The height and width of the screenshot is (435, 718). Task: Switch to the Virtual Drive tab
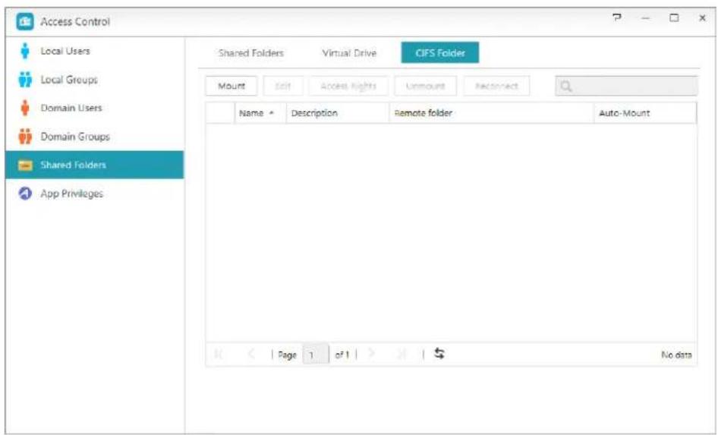349,53
